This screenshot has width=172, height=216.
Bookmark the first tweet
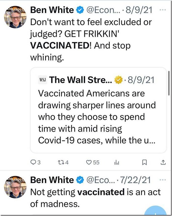click(x=144, y=162)
